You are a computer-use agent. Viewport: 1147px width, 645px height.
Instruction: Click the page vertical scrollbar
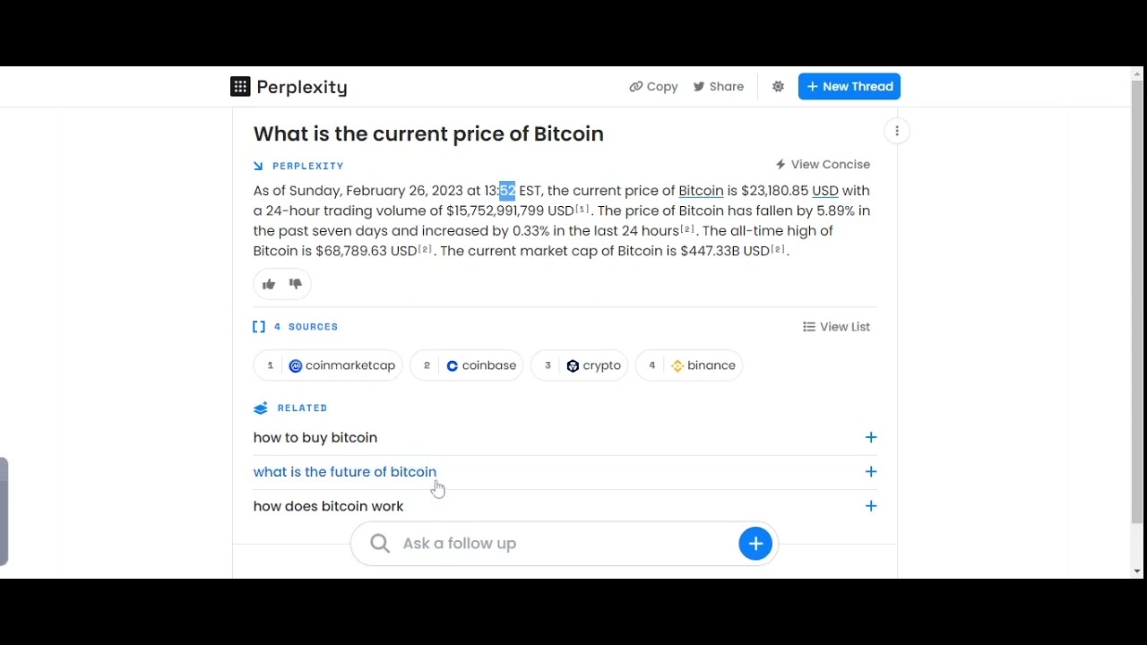click(1137, 305)
